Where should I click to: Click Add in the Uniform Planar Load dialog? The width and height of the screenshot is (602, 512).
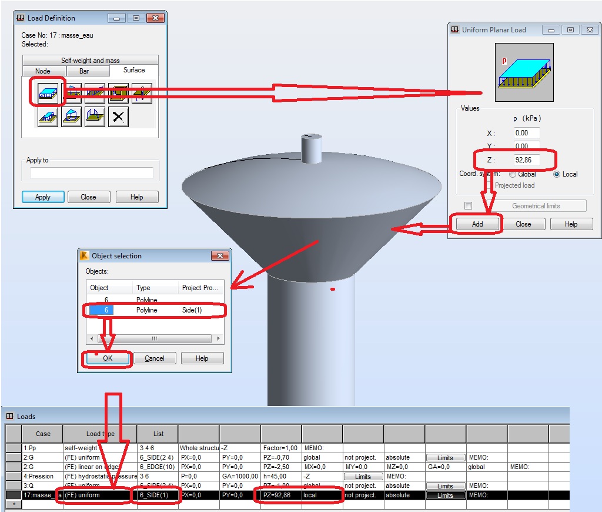[478, 224]
